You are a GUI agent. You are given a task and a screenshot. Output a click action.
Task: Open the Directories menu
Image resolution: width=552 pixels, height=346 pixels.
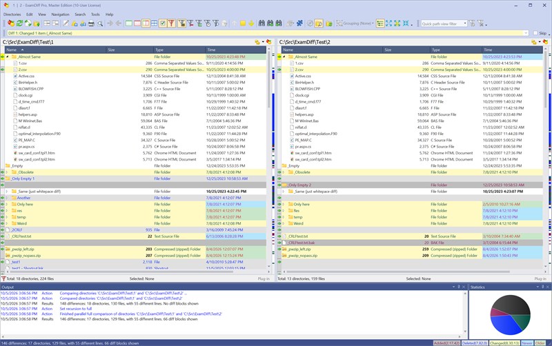click(12, 14)
